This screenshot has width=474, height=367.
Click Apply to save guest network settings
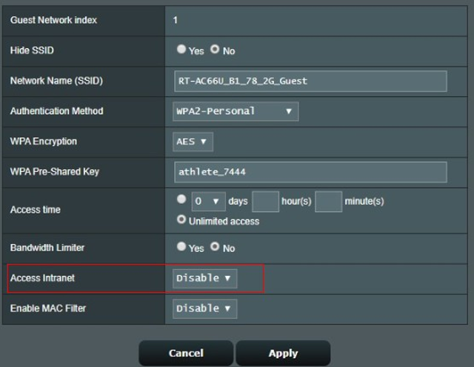[283, 354]
